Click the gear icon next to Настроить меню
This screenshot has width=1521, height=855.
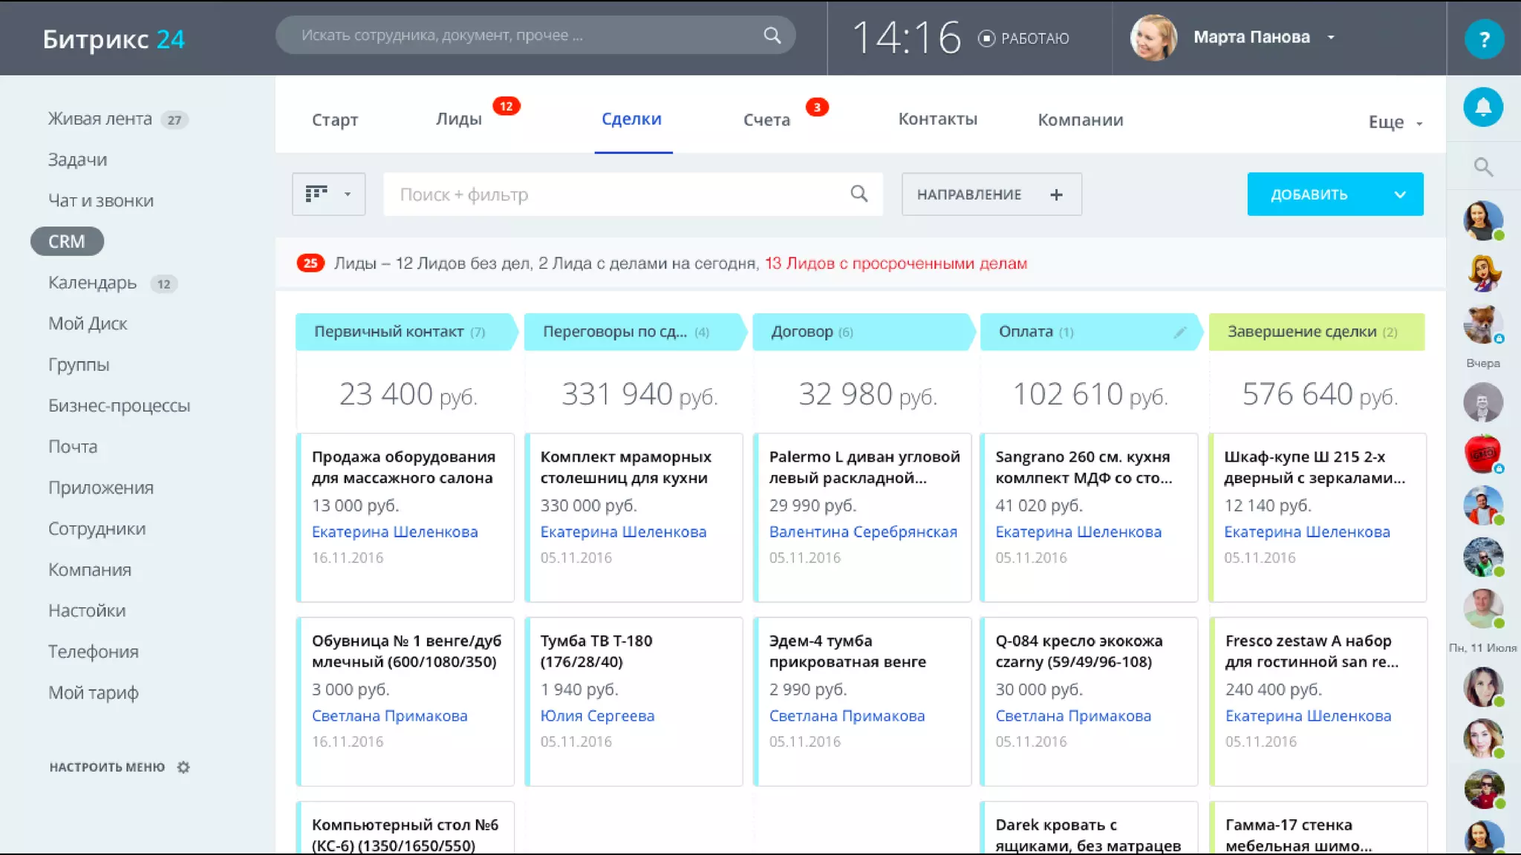[x=183, y=767]
